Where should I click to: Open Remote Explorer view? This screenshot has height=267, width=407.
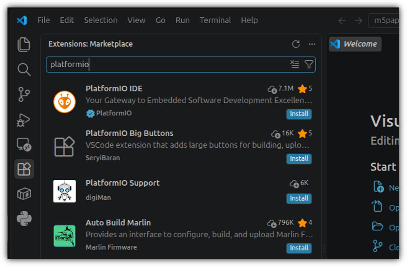pos(24,144)
